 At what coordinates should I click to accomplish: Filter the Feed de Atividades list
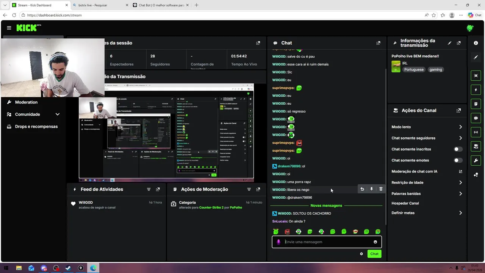[x=149, y=190]
